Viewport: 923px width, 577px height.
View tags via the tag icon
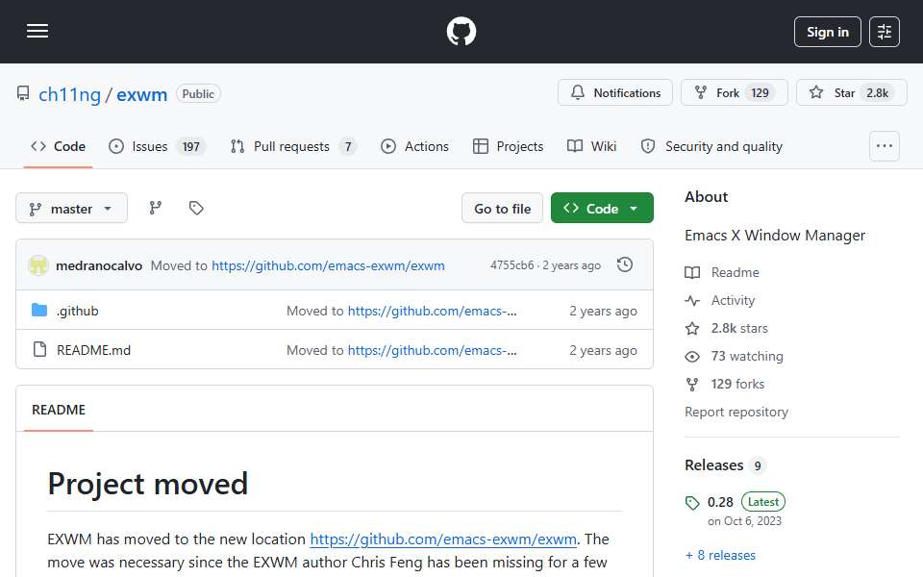coord(196,208)
